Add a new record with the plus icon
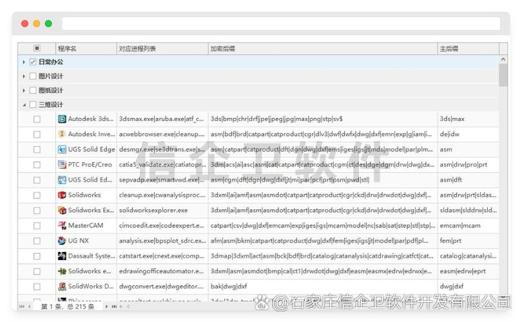Screen dimensions: 522x322 121,307
